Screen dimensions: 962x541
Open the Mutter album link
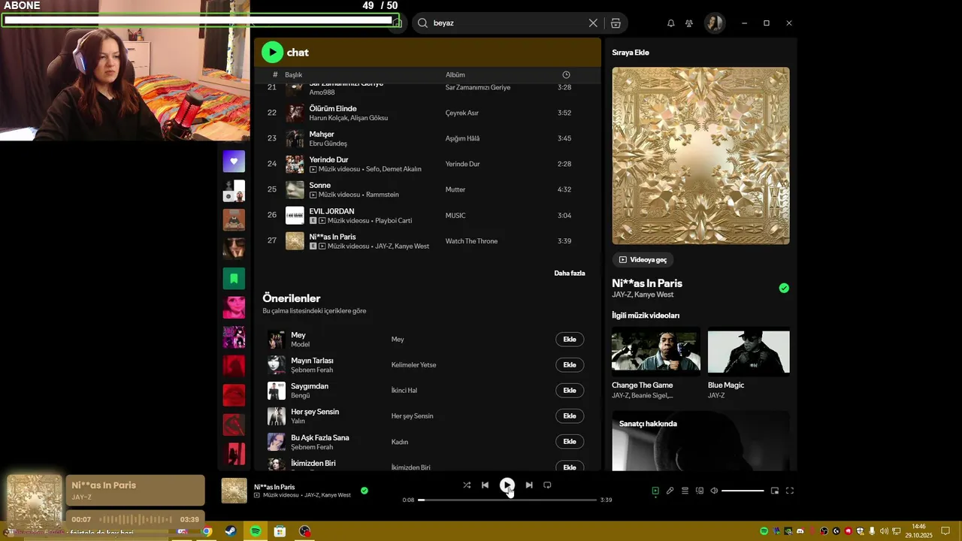click(455, 190)
